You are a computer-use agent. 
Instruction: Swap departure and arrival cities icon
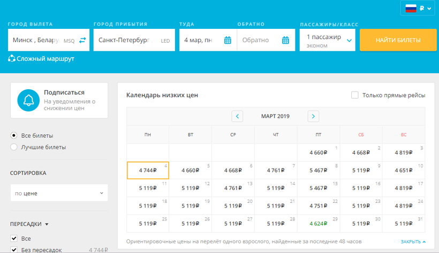pos(82,40)
